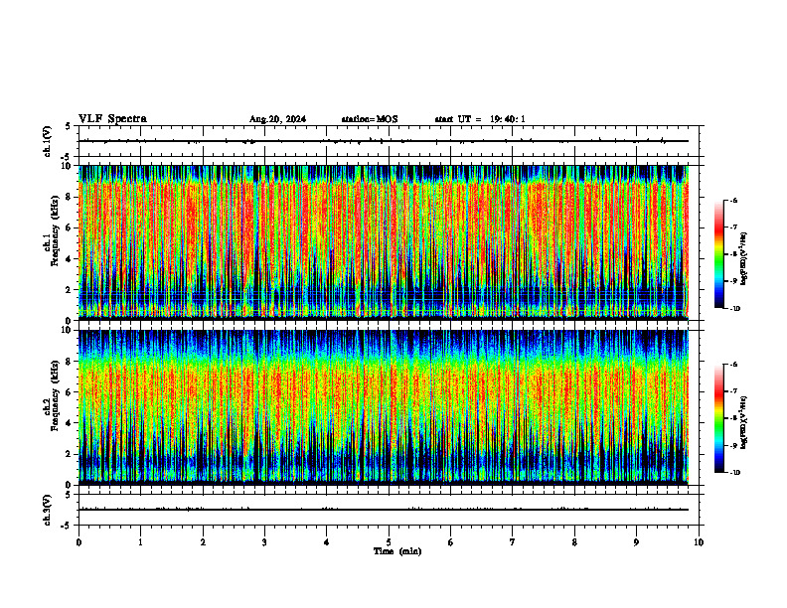Click the ch.1 voltage waveform trace
Image resolution: width=787 pixels, height=608 pixels.
click(384, 141)
